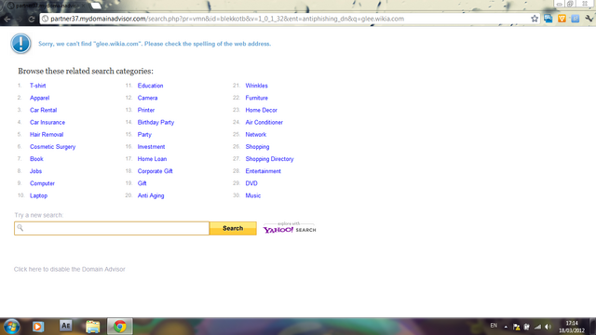Screen dimensions: 596x335
Task: Click the blue exclamation alert icon
Action: coord(20,44)
